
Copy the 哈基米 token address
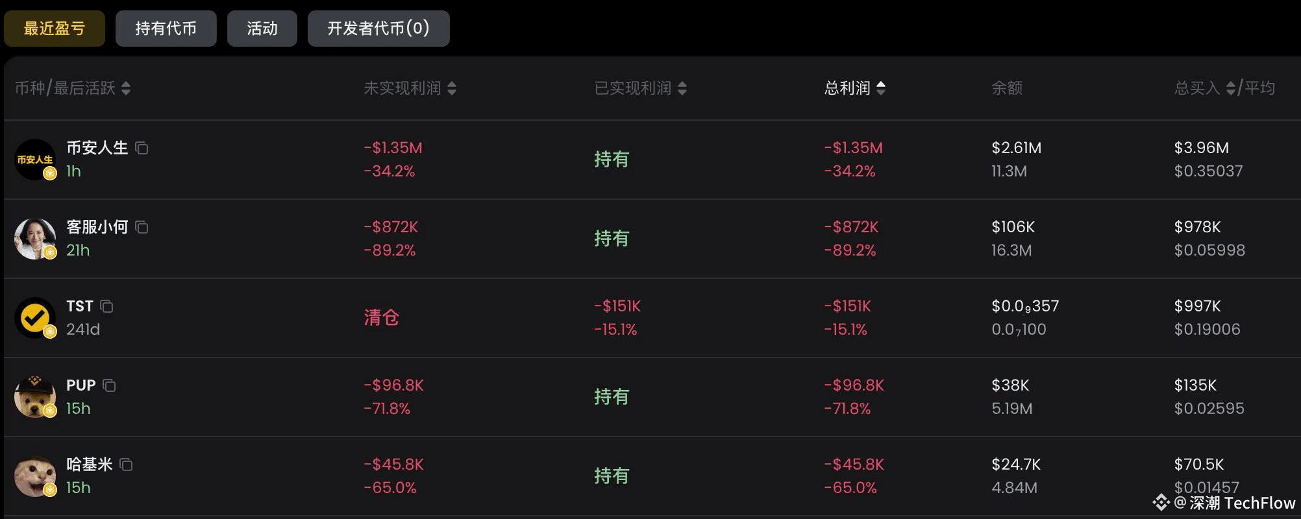pyautogui.click(x=127, y=465)
